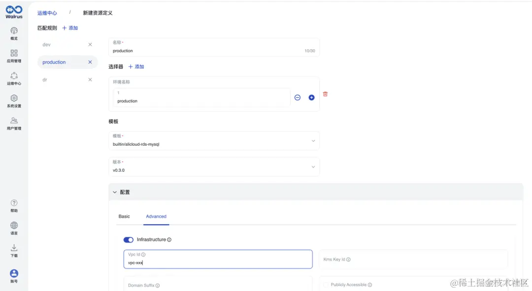
Task: Click the Domain Suffix field
Action: click(218, 284)
